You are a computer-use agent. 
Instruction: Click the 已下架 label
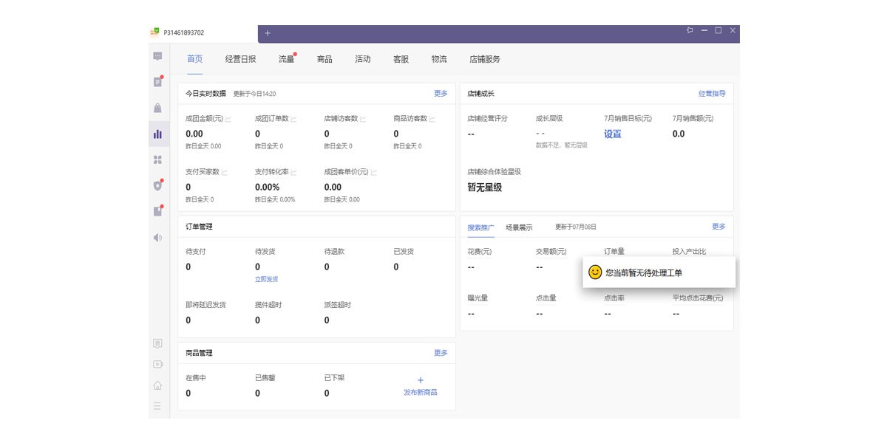point(334,378)
